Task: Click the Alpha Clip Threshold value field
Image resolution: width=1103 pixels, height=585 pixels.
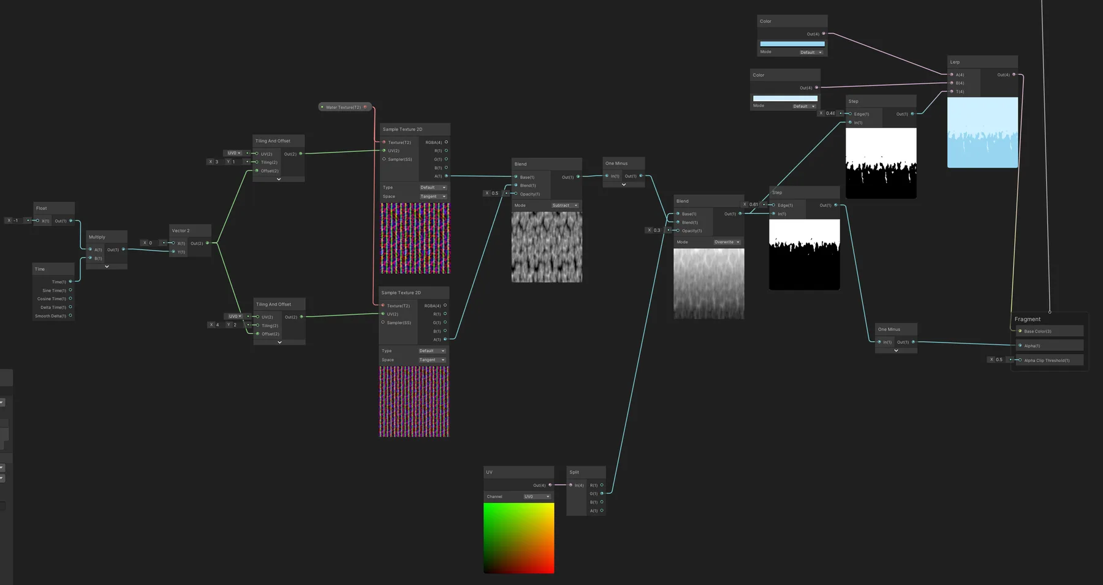Action: pos(999,360)
